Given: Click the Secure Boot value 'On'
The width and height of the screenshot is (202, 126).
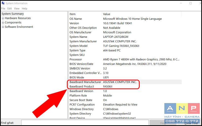Looking at the screenshot, I should [x=105, y=100].
